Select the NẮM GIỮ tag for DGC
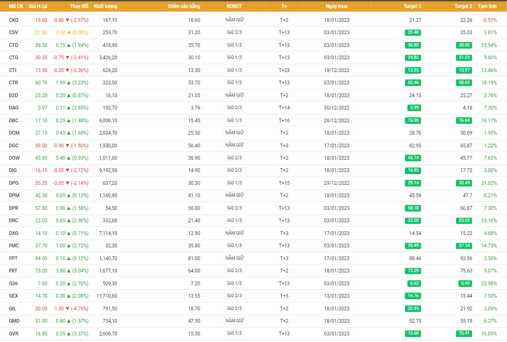Viewport: 507px width, 342px height. [x=235, y=145]
